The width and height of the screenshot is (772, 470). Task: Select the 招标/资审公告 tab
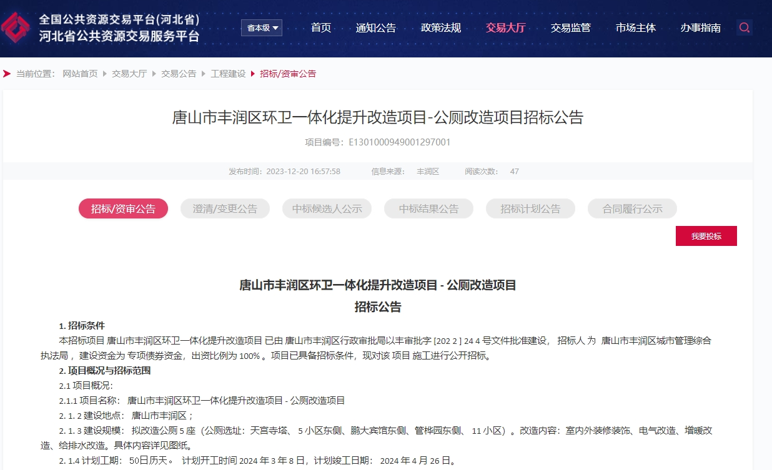coord(123,209)
